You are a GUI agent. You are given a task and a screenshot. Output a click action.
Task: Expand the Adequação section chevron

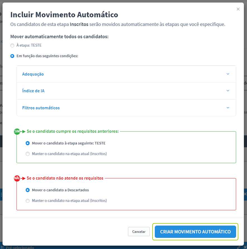pos(228,74)
